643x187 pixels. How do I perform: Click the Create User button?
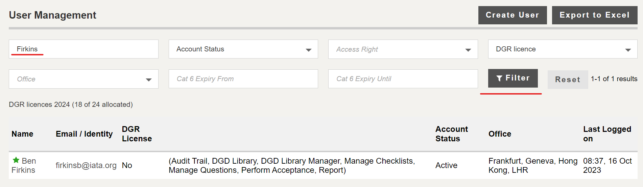(x=513, y=15)
